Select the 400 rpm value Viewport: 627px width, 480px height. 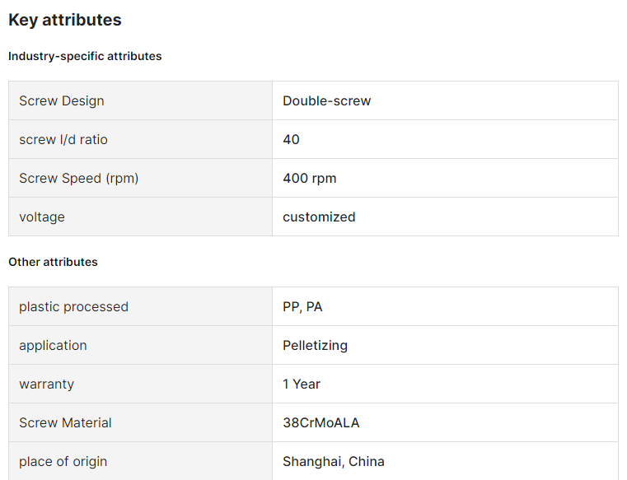[x=310, y=179]
